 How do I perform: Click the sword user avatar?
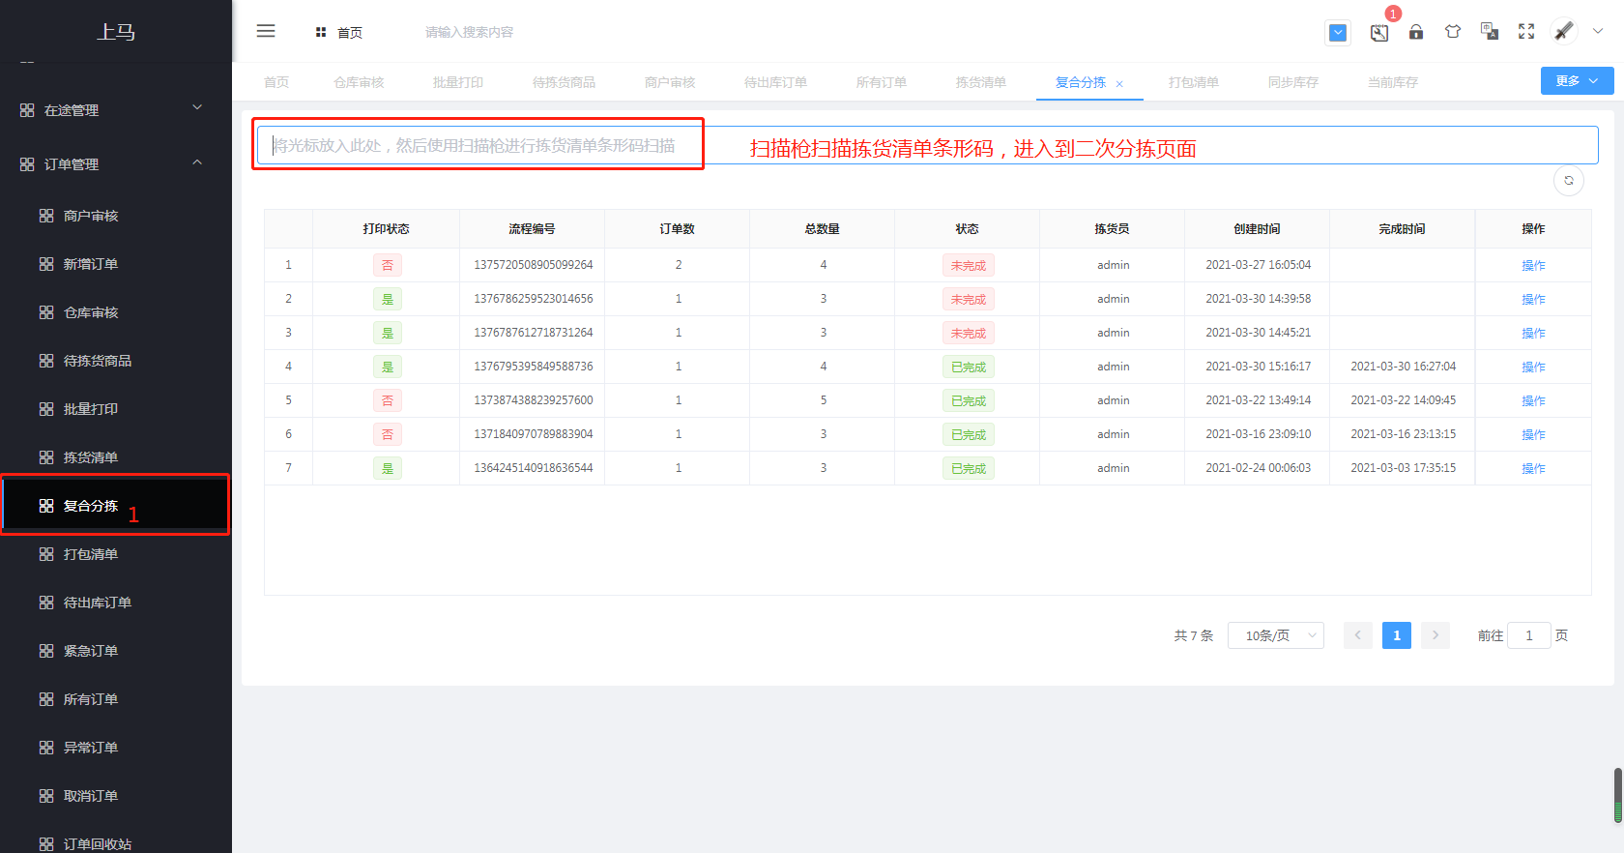tap(1564, 31)
